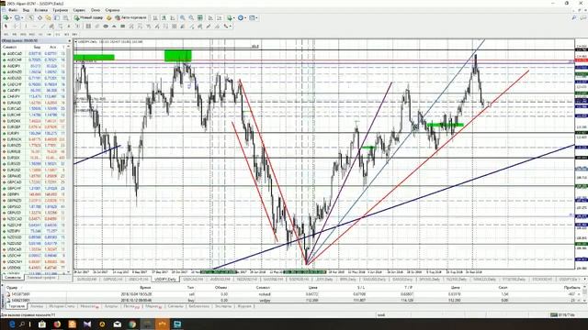This screenshot has width=588, height=330.
Task: Click the Profiles toolbar icon
Action: click(x=17, y=17)
